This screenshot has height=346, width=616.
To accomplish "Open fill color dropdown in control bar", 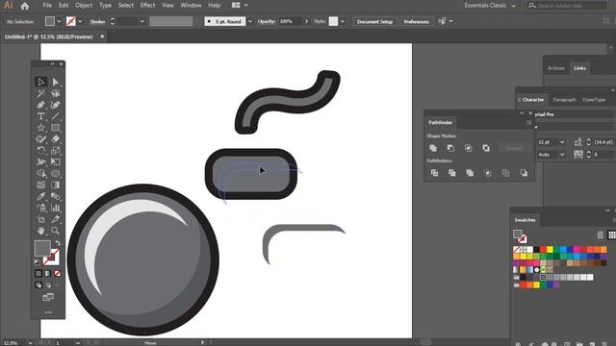I will click(59, 21).
